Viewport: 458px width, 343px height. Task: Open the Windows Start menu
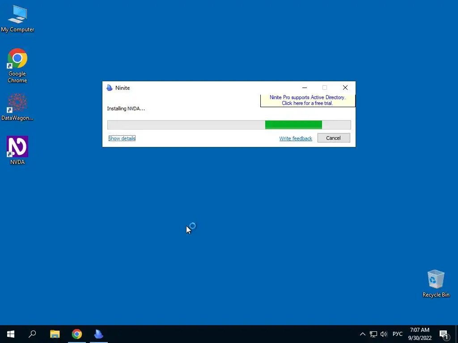[11, 334]
